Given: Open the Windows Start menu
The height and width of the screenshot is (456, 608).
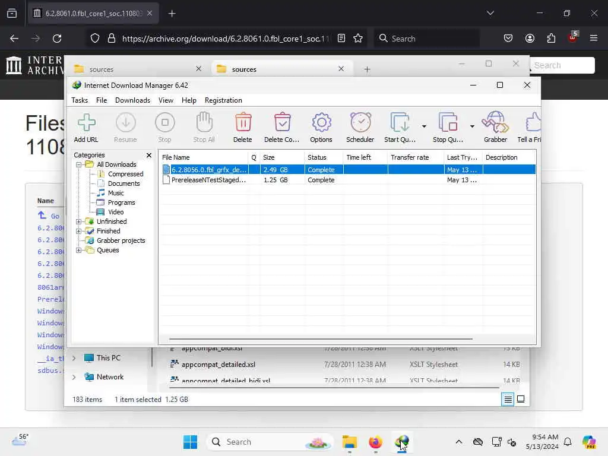Looking at the screenshot, I should point(190,442).
